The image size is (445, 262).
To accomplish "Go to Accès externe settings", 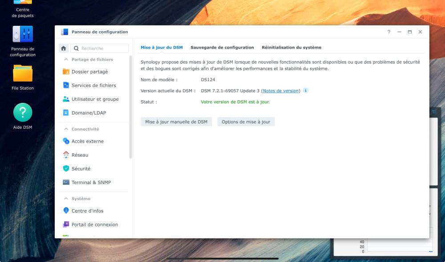I will (x=87, y=141).
